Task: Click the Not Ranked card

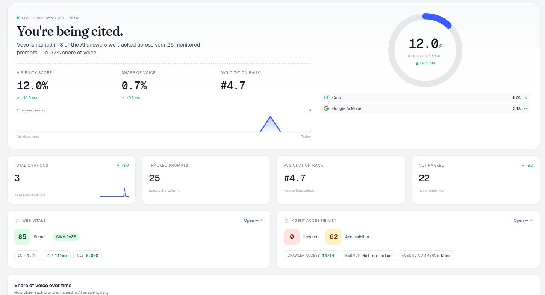Action: 476,180
